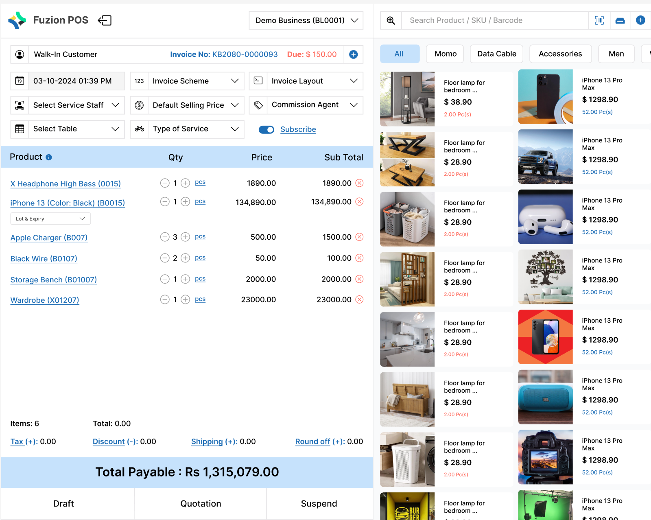The width and height of the screenshot is (651, 520).
Task: Remove iPhone 13 (Color: Black) row
Action: [360, 202]
